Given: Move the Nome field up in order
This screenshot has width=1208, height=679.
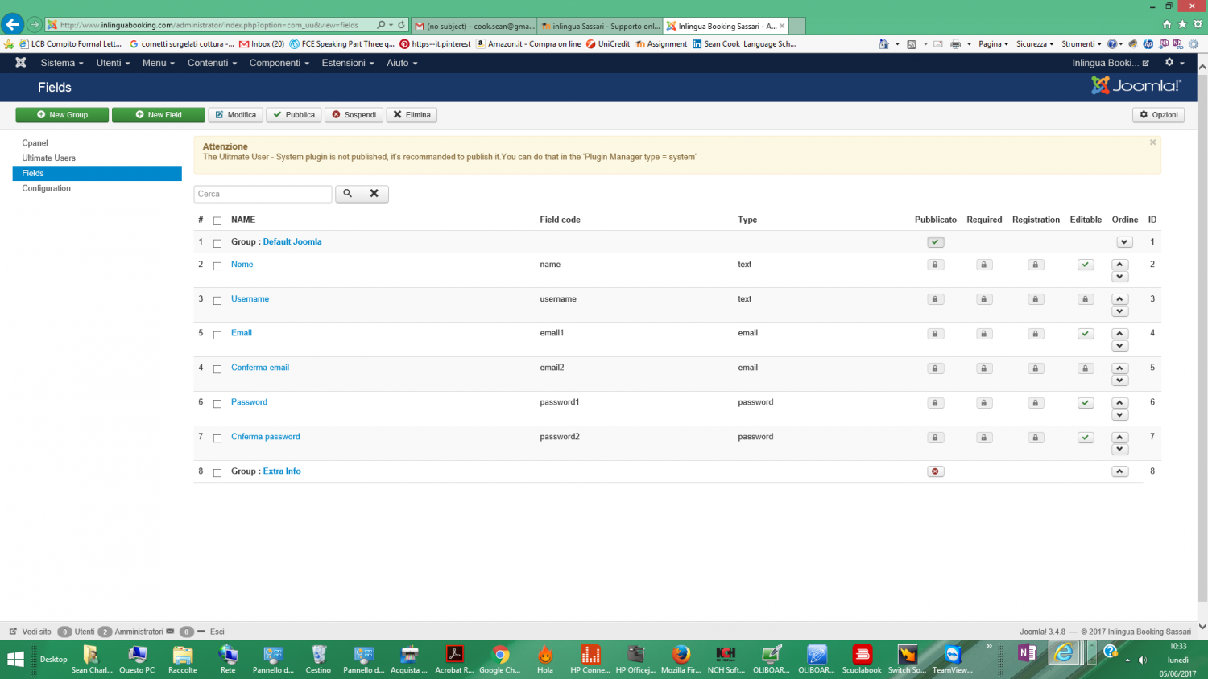Looking at the screenshot, I should 1119,264.
